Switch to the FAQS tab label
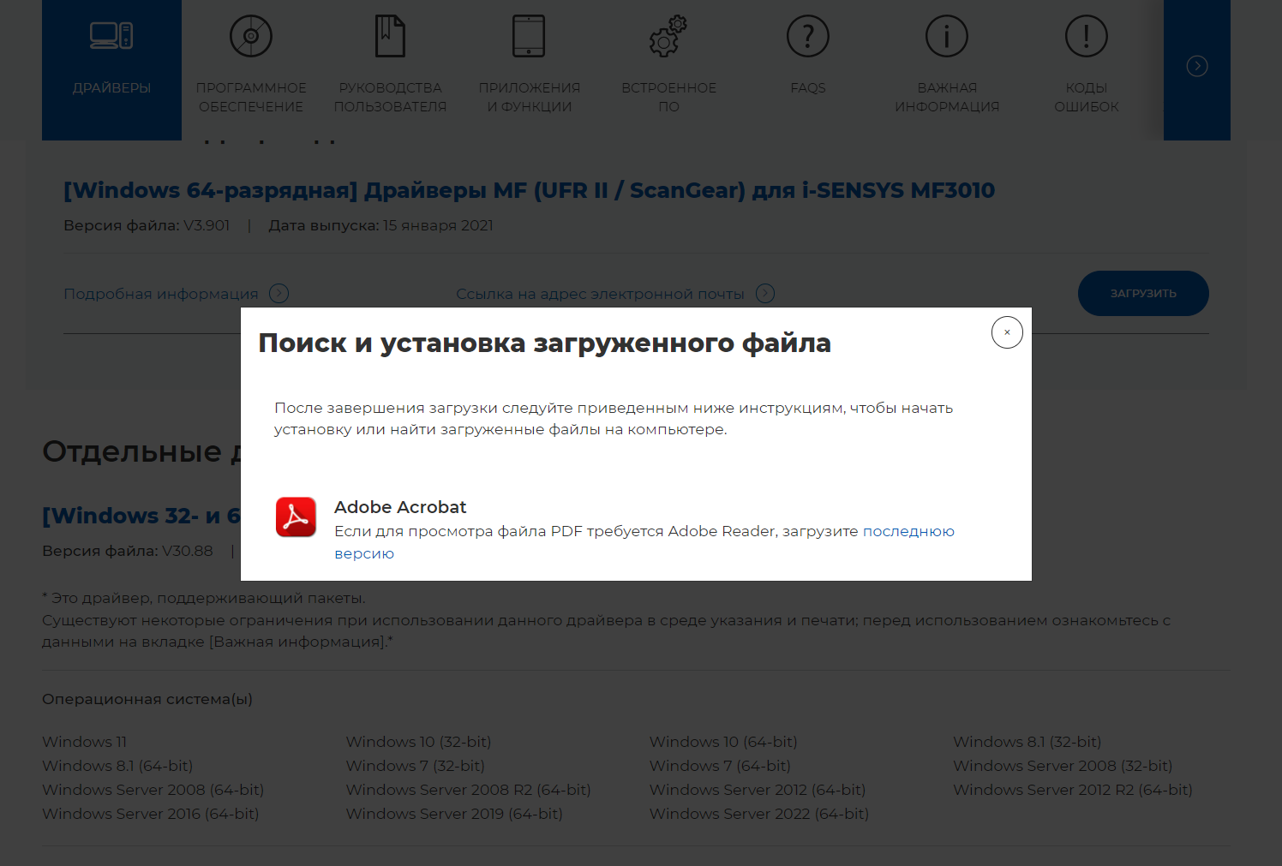Image resolution: width=1282 pixels, height=866 pixels. [808, 87]
